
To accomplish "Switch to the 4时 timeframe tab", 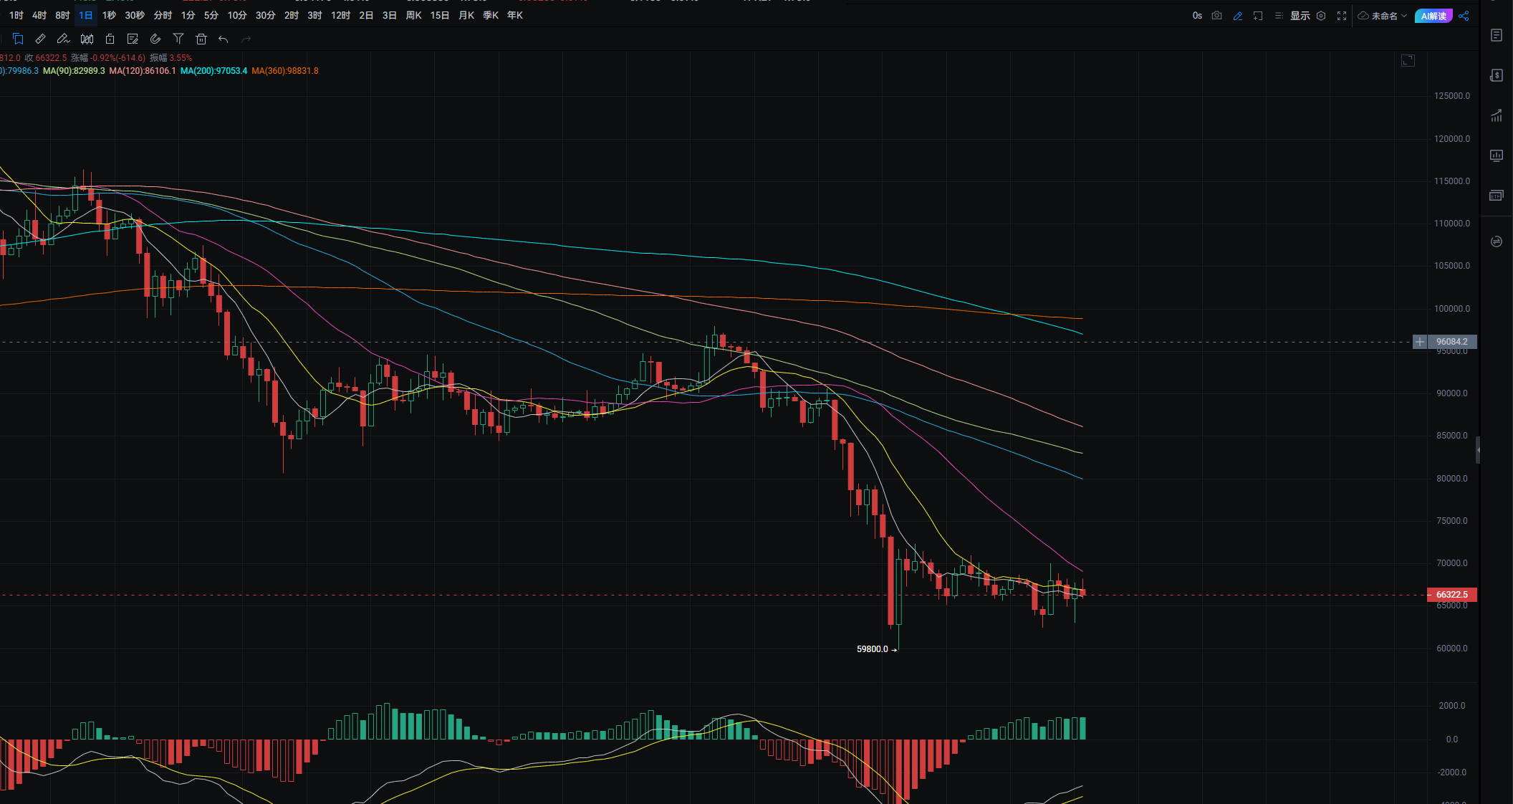I will (39, 15).
